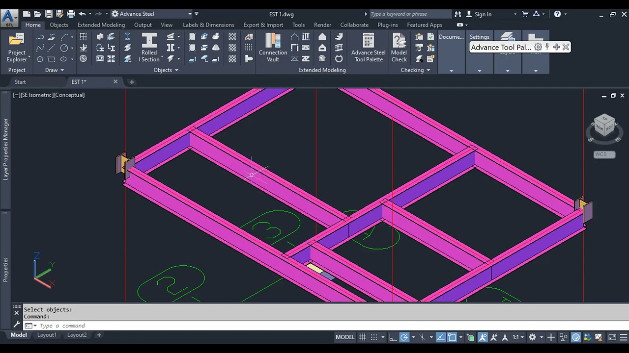The height and width of the screenshot is (353, 629).
Task: Open Advance Steel Tool Palette
Action: 368,48
